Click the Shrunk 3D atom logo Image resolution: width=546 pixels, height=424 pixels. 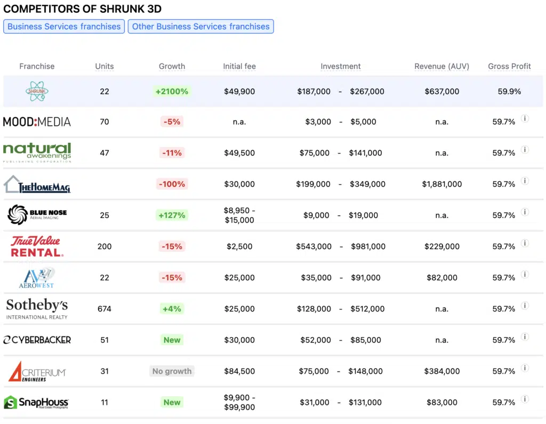[x=37, y=91]
